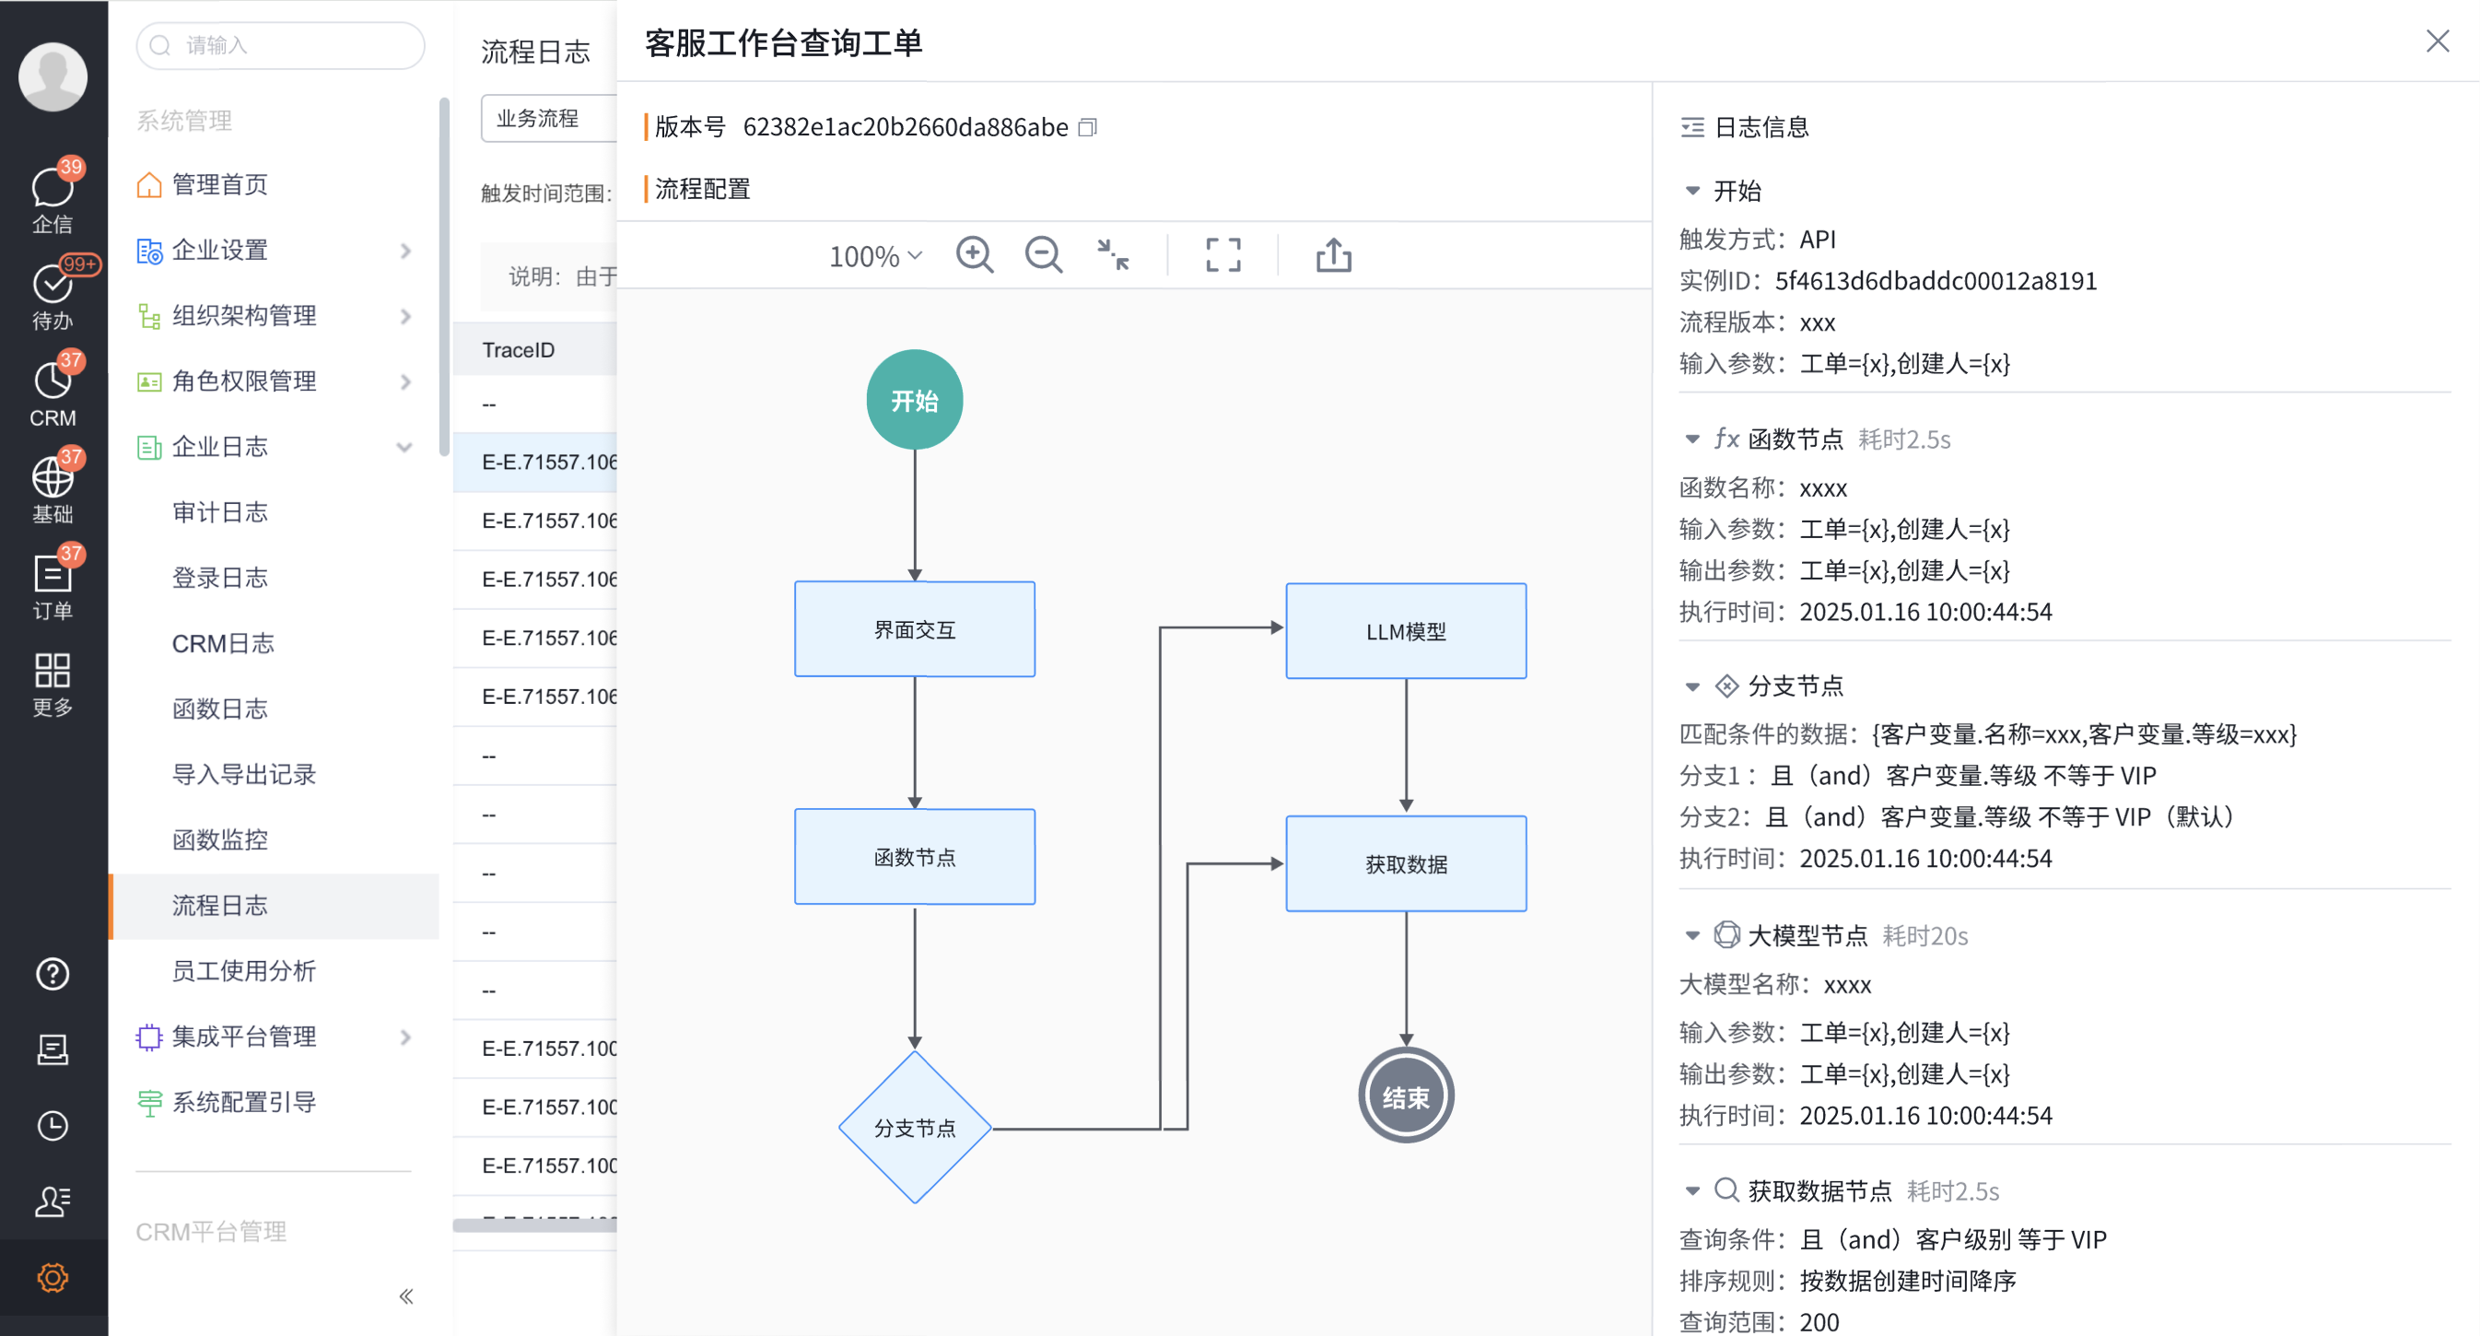This screenshot has width=2480, height=1336.
Task: Click the help question mark icon
Action: coord(52,974)
